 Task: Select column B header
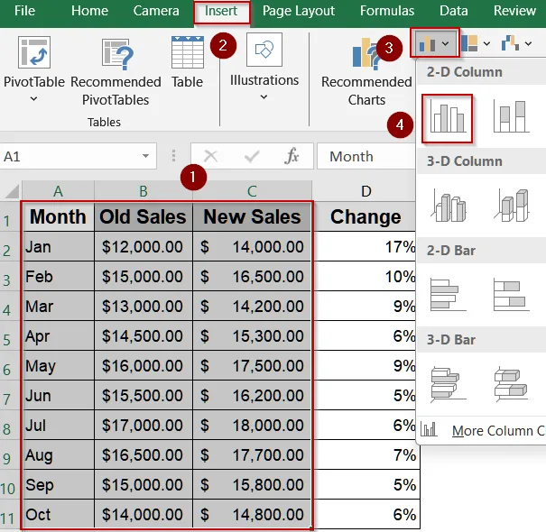143,191
